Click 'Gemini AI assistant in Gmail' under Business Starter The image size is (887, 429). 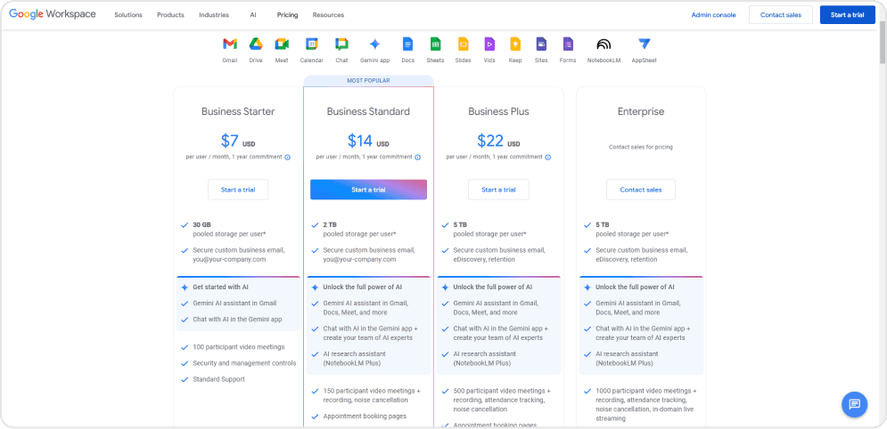(234, 304)
